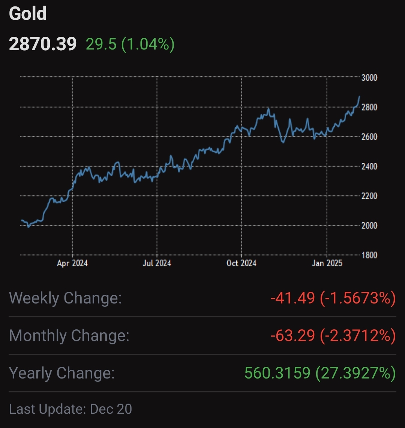The width and height of the screenshot is (405, 428).
Task: Click the Monthly Change label
Action: pyautogui.click(x=69, y=336)
